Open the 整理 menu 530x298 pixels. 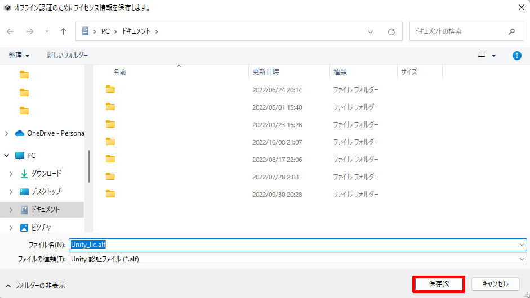point(19,56)
